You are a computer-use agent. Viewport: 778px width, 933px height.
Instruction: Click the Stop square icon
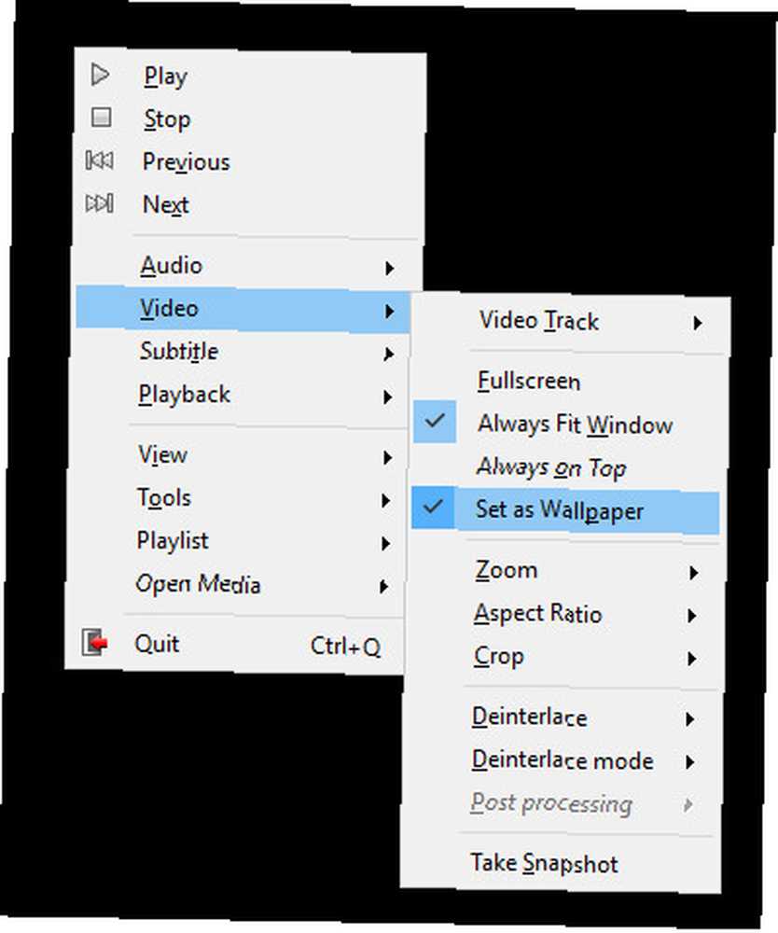click(x=101, y=118)
